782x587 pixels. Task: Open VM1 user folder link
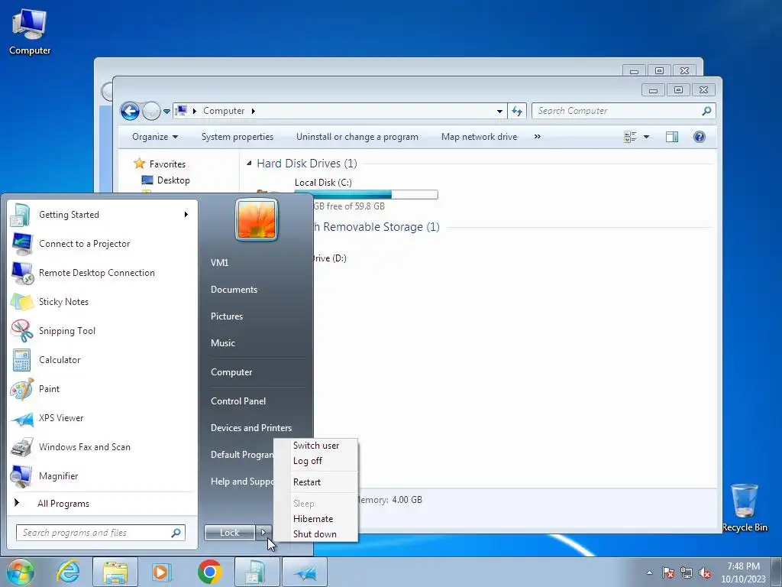click(x=219, y=263)
